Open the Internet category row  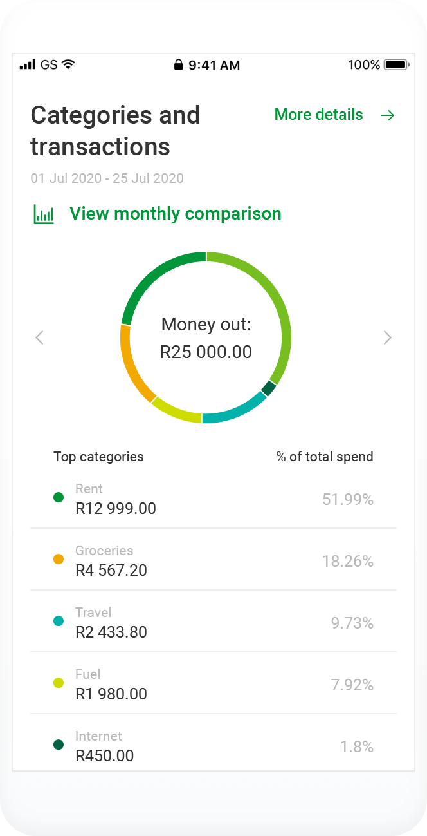[x=213, y=746]
